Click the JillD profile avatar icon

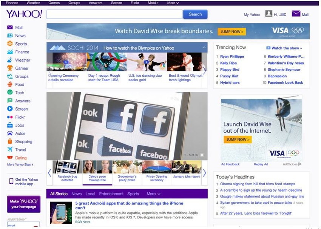[269, 14]
